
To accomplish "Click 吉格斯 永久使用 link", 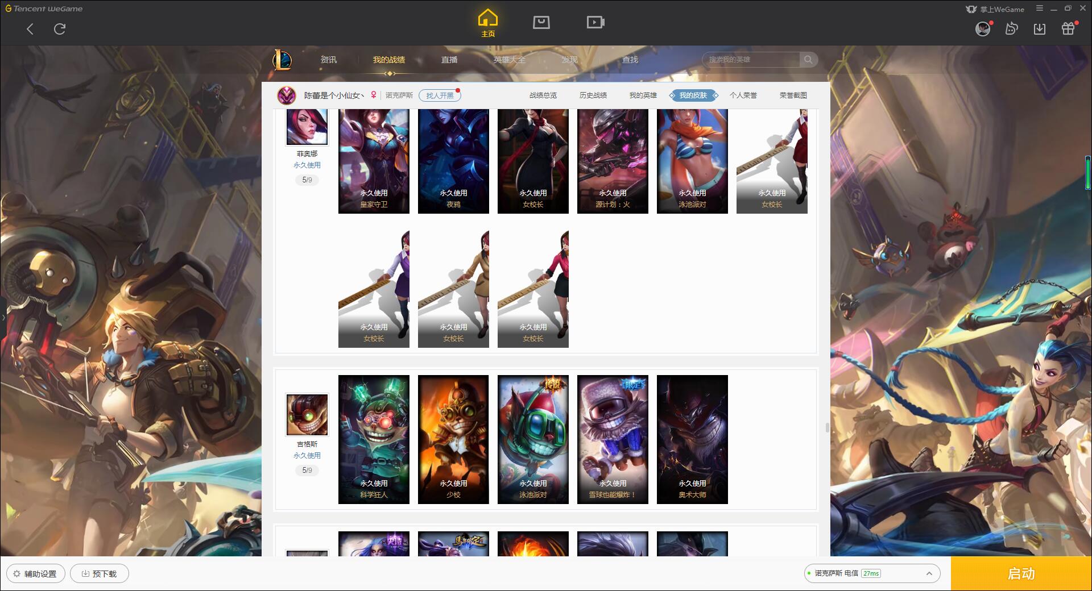I will 307,456.
